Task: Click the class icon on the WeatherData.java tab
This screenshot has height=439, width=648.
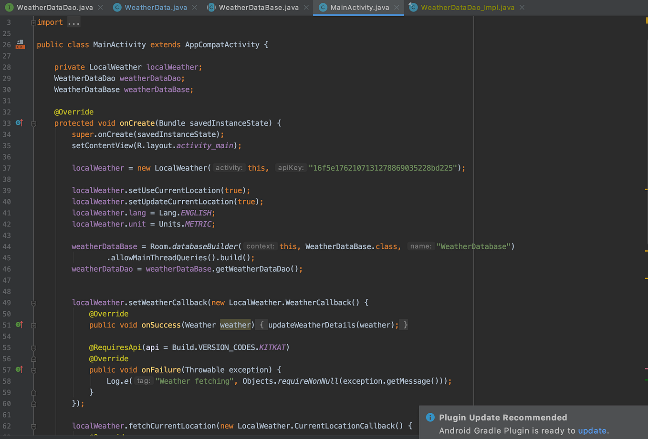Action: point(117,7)
